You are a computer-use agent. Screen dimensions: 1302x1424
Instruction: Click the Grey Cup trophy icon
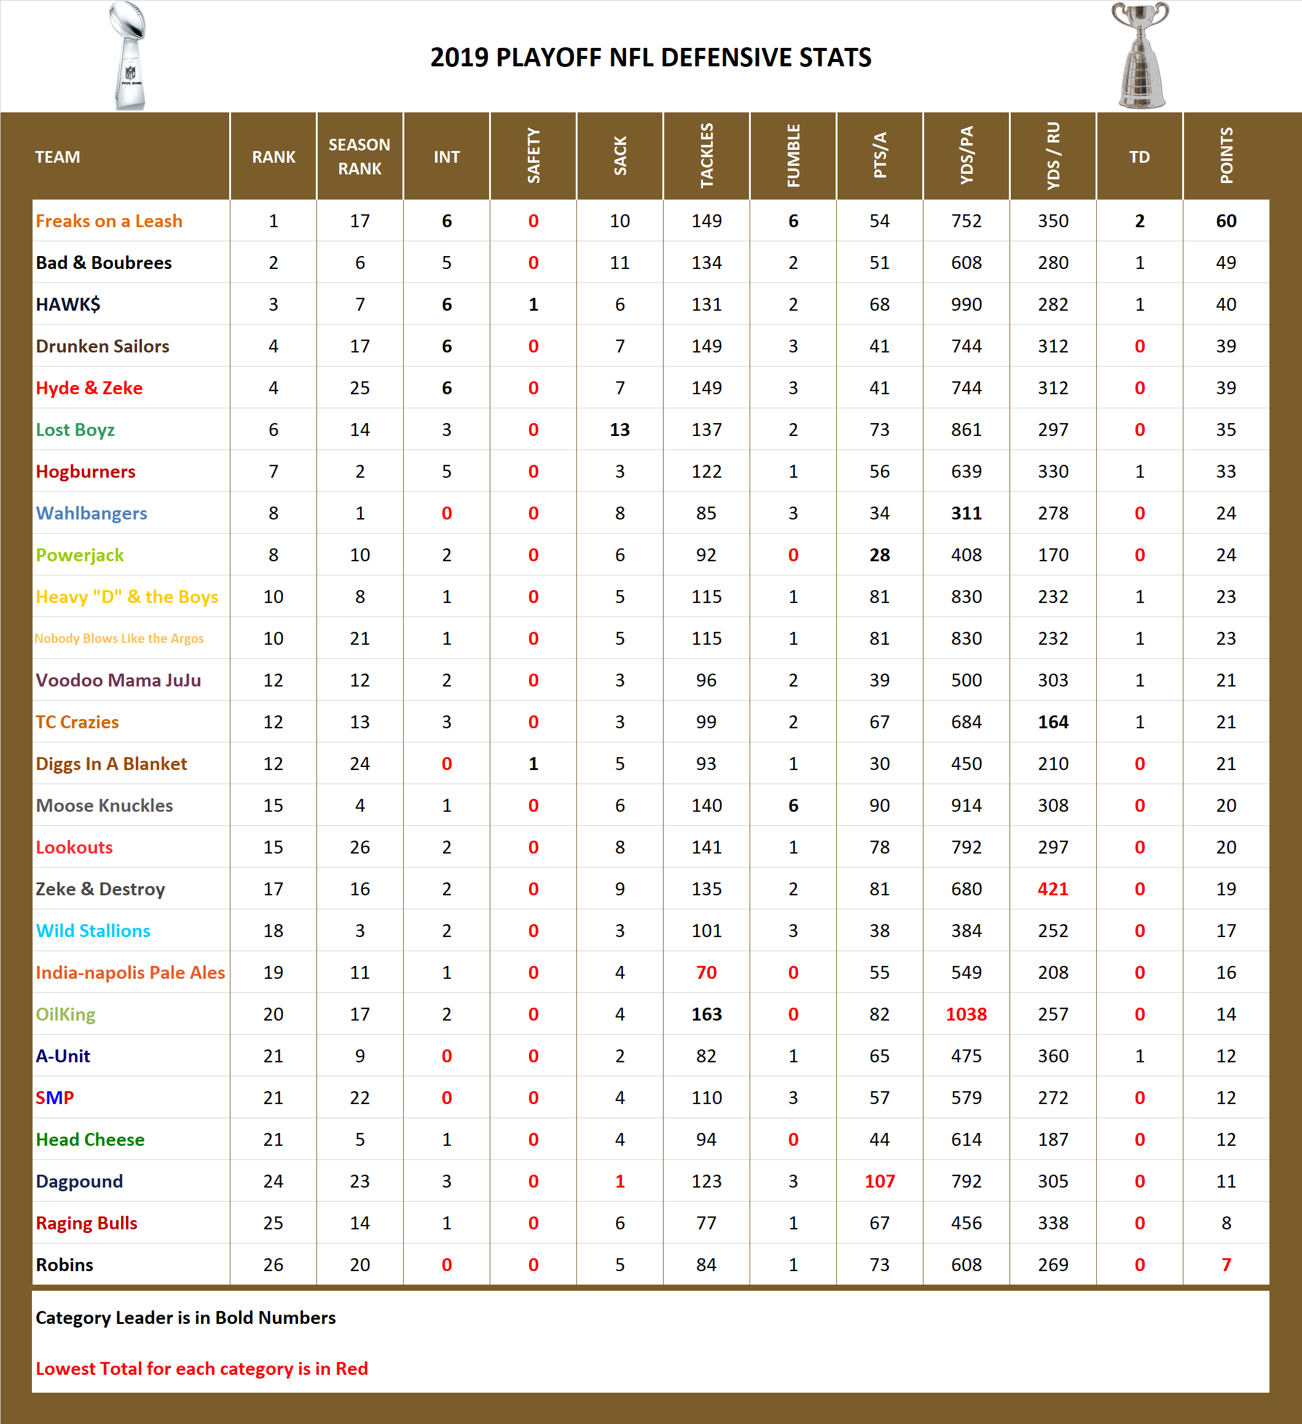pos(1140,55)
